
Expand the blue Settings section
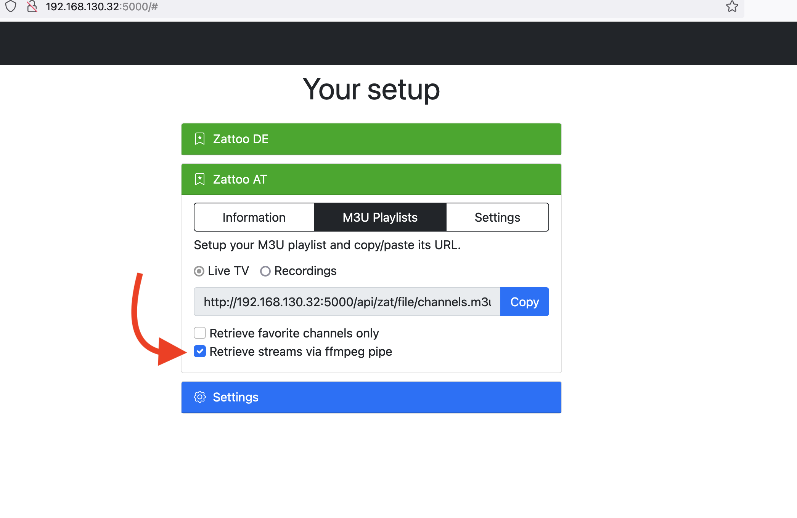click(371, 397)
